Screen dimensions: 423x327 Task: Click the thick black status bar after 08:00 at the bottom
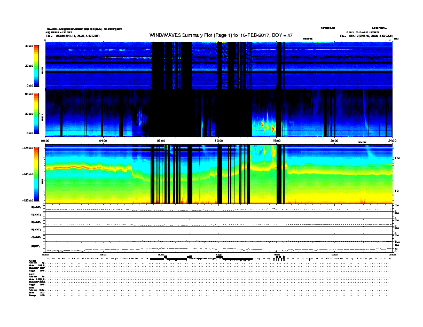177,259
